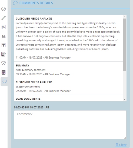Select the comments speech bubble sidebar tab
This screenshot has height=148, width=133.
pos(4,82)
